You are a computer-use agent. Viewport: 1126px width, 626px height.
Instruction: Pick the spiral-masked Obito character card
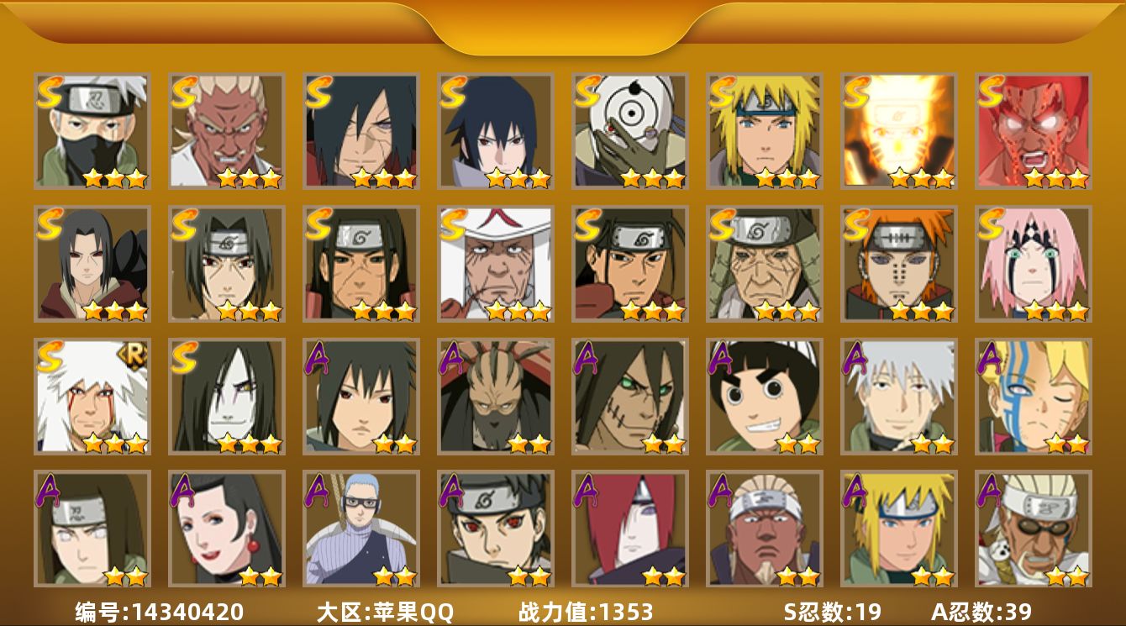[x=630, y=131]
